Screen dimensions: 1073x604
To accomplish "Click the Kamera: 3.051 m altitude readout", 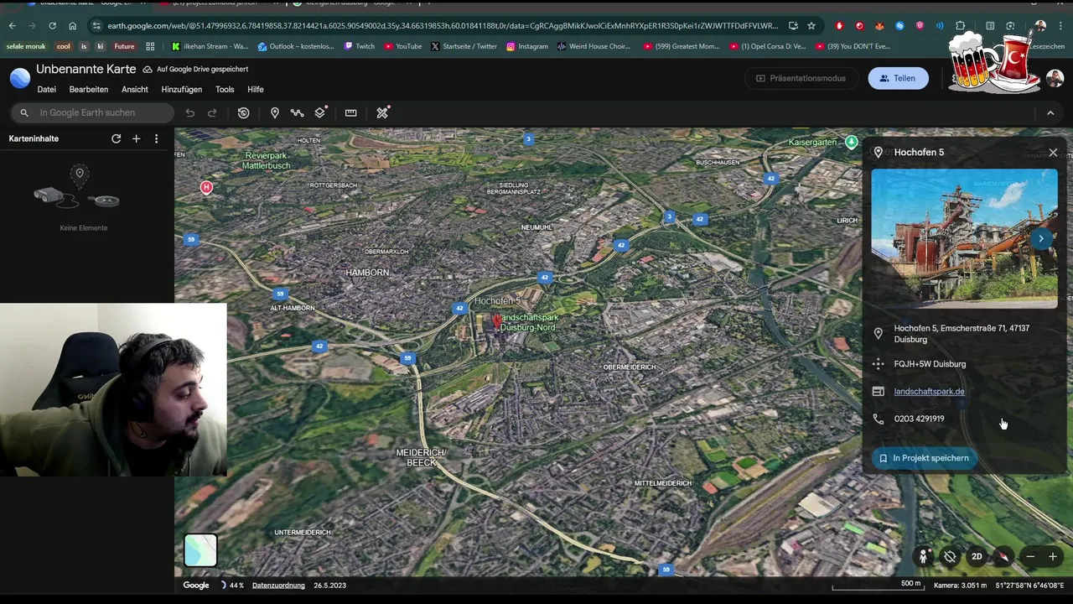I will pyautogui.click(x=961, y=585).
